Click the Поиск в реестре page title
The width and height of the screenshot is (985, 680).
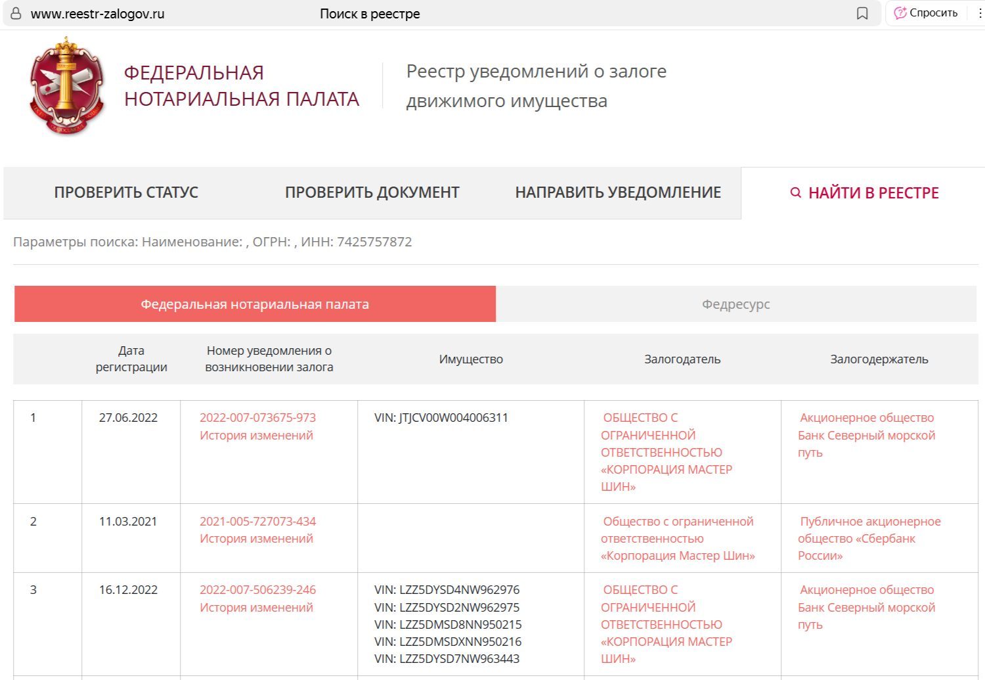click(x=370, y=14)
